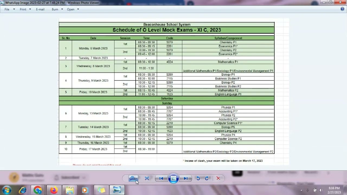
Task: Click the 'Computer Science P2' cell
Action: tap(228, 139)
